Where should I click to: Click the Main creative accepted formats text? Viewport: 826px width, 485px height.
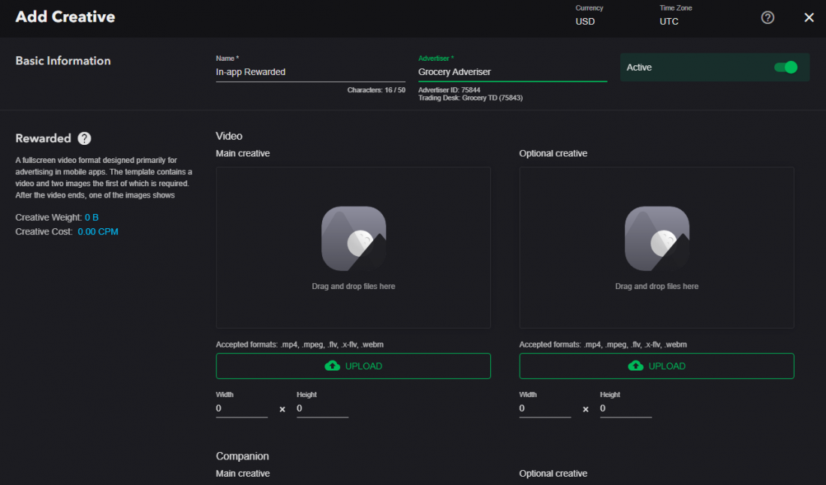[300, 345]
